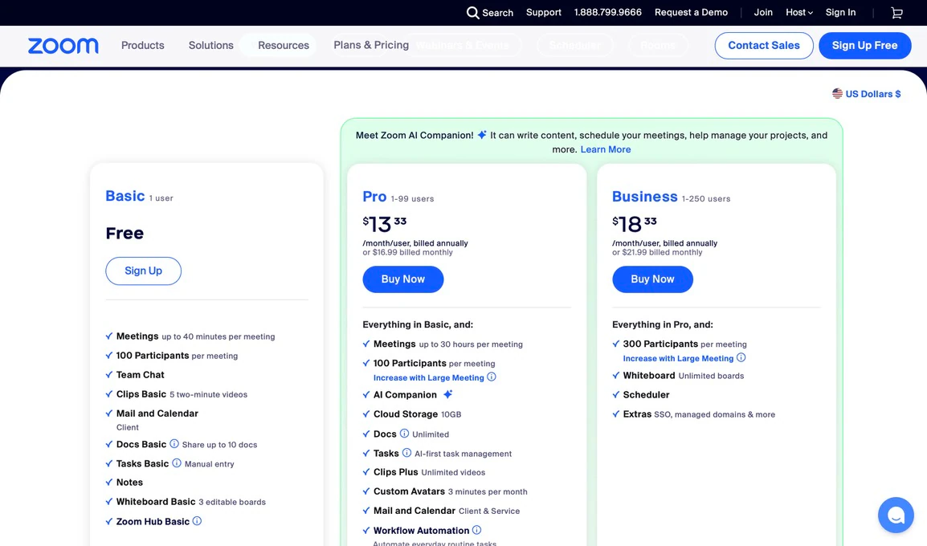Click 'or $16.99 billed monthly' text
This screenshot has height=546, width=927.
point(408,252)
